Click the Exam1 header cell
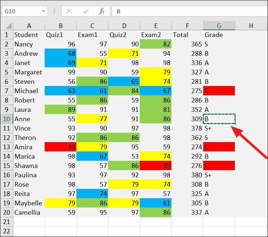 [x=92, y=35]
